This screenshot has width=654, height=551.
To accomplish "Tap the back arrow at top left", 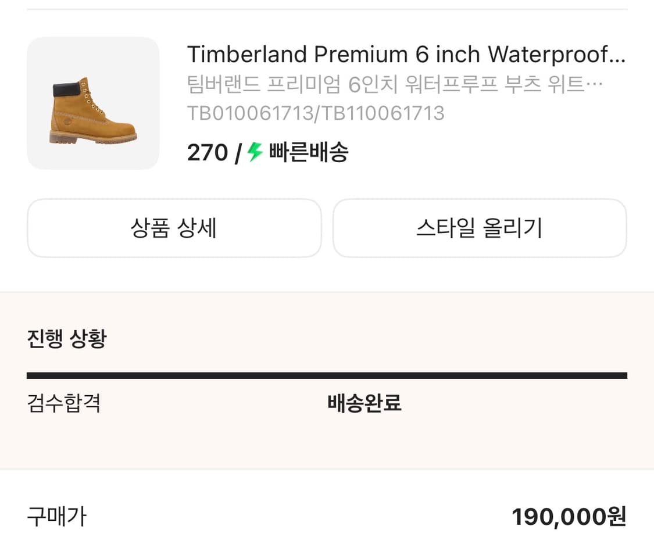I will (x=26, y=9).
